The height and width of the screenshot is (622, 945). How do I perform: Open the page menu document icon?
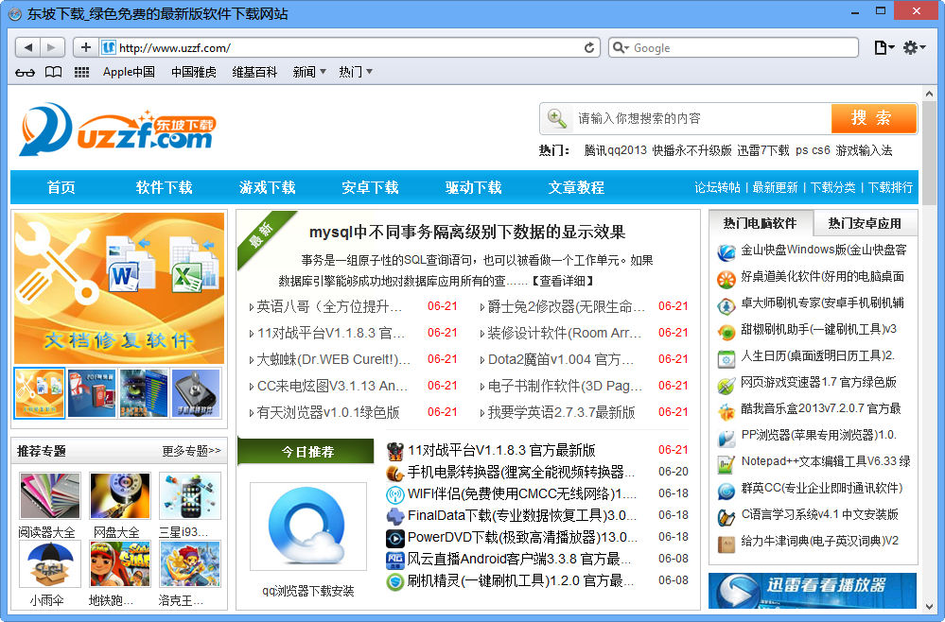[x=884, y=47]
